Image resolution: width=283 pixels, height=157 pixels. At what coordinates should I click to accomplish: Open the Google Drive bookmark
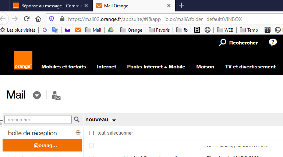point(111,30)
